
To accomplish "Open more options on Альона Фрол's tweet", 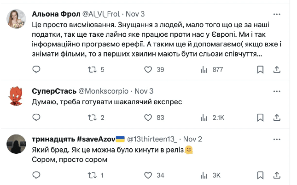I will point(277,14).
